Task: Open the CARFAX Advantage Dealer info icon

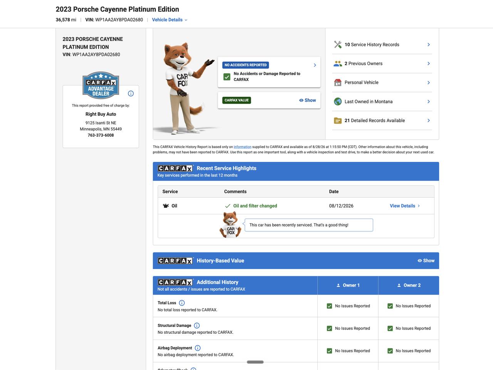Action: [131, 94]
